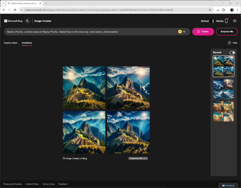Open a new browser tab with plus

[x=46, y=3]
